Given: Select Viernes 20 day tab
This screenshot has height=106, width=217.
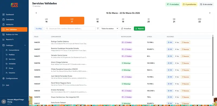Looking at the screenshot, I should (148, 21).
